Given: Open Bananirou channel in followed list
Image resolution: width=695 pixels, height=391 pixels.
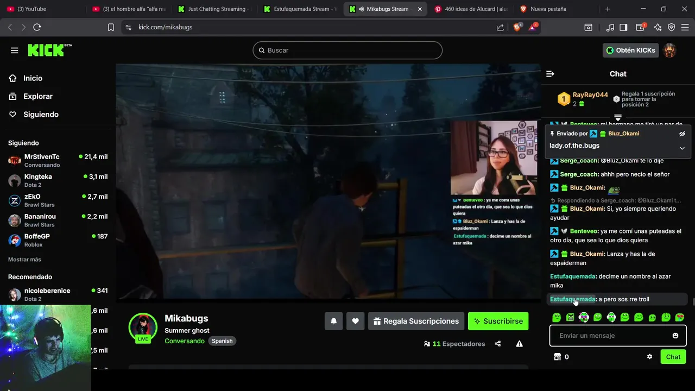Looking at the screenshot, I should pos(58,220).
